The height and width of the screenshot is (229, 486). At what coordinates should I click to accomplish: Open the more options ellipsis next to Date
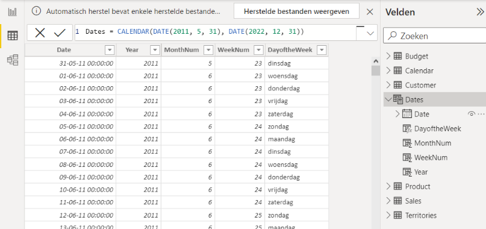coord(481,114)
